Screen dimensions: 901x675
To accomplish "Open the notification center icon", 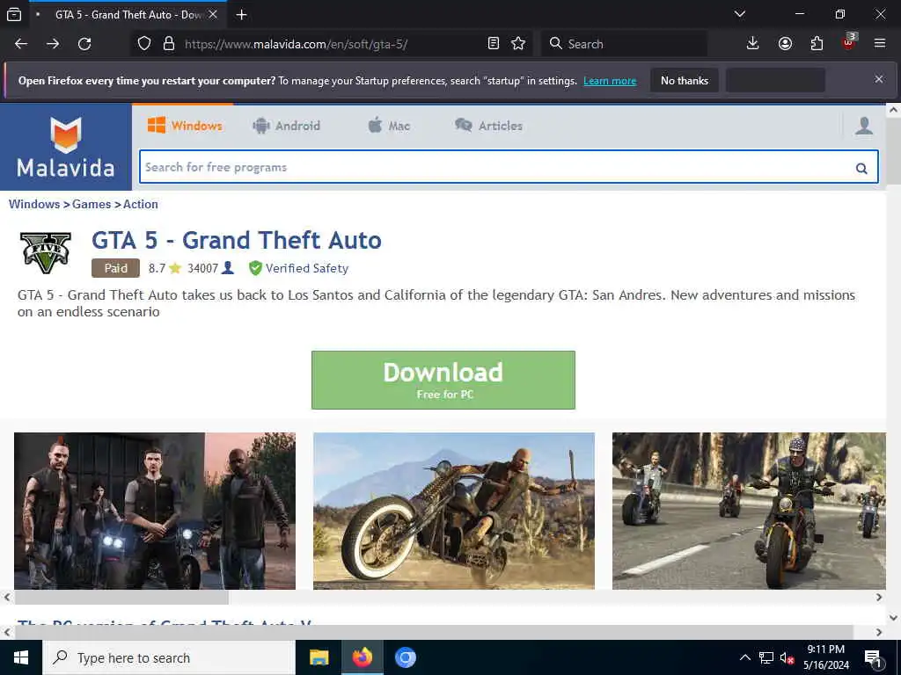I will (872, 657).
